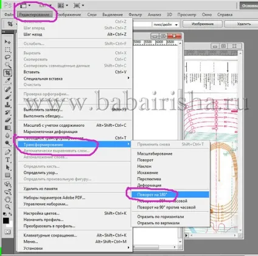258x256 pixels.
Task: Select the Brush tool
Action: [8, 97]
